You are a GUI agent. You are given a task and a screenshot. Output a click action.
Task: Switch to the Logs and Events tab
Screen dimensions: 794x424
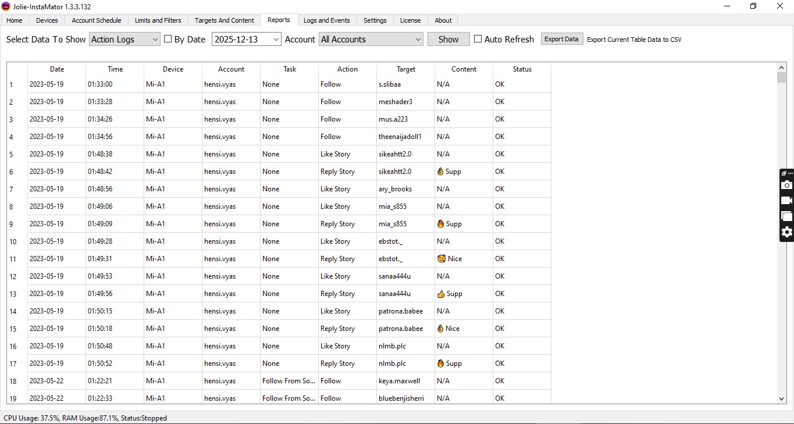pyautogui.click(x=326, y=20)
